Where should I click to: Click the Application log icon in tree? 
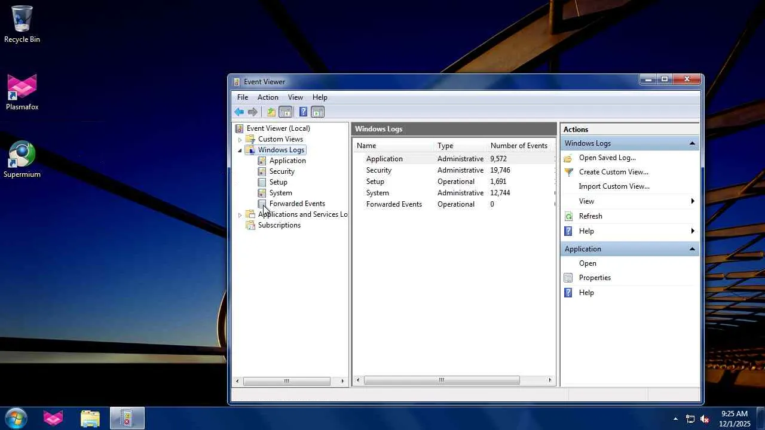tap(262, 161)
